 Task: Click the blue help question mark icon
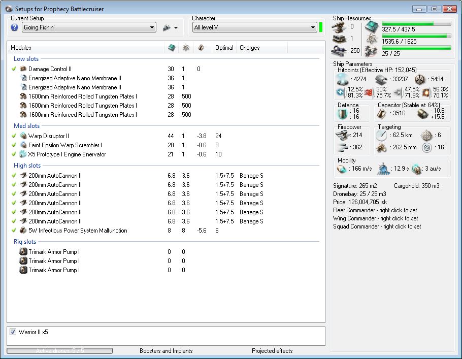click(x=14, y=27)
